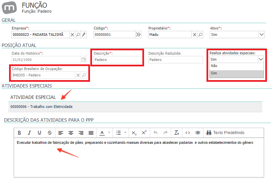Toggle underline formatting in editor
The width and height of the screenshot is (272, 179).
click(40, 133)
